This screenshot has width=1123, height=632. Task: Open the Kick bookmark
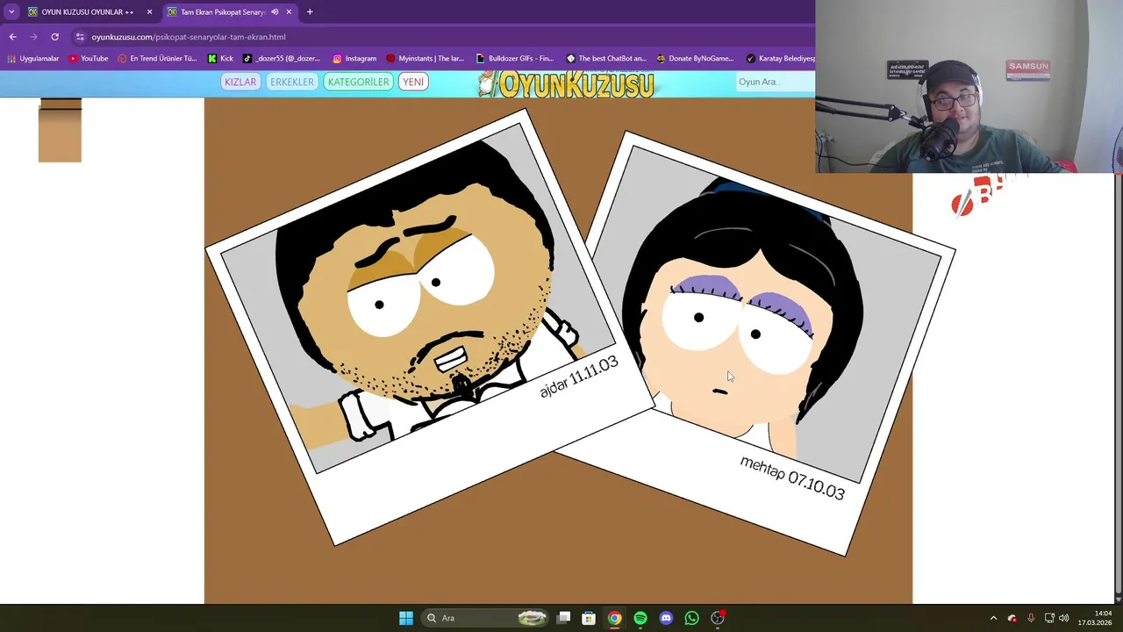pos(220,59)
